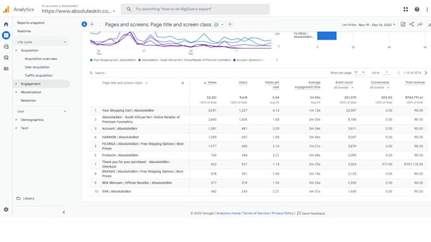431x242 pixels.
Task: Open User acquisition report
Action: tap(37, 67)
